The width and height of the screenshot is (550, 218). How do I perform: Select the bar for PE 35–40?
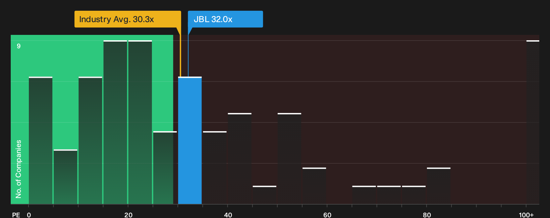(x=215, y=168)
